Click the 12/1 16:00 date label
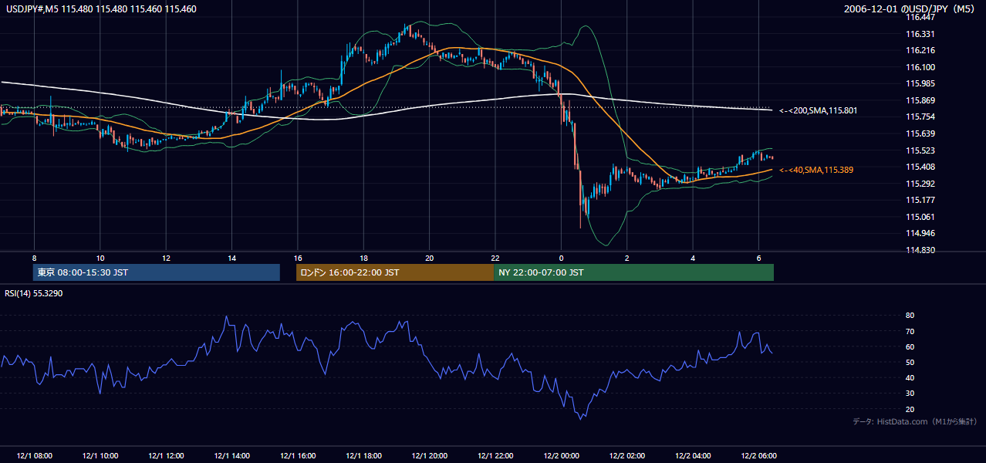Viewport: 986px width, 463px height. 298,456
